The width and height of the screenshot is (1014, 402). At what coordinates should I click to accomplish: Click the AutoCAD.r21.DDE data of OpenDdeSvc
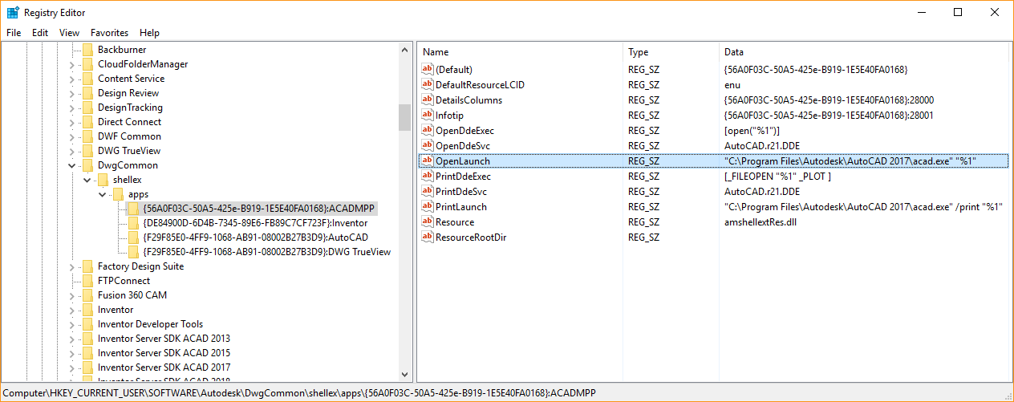[x=761, y=146]
